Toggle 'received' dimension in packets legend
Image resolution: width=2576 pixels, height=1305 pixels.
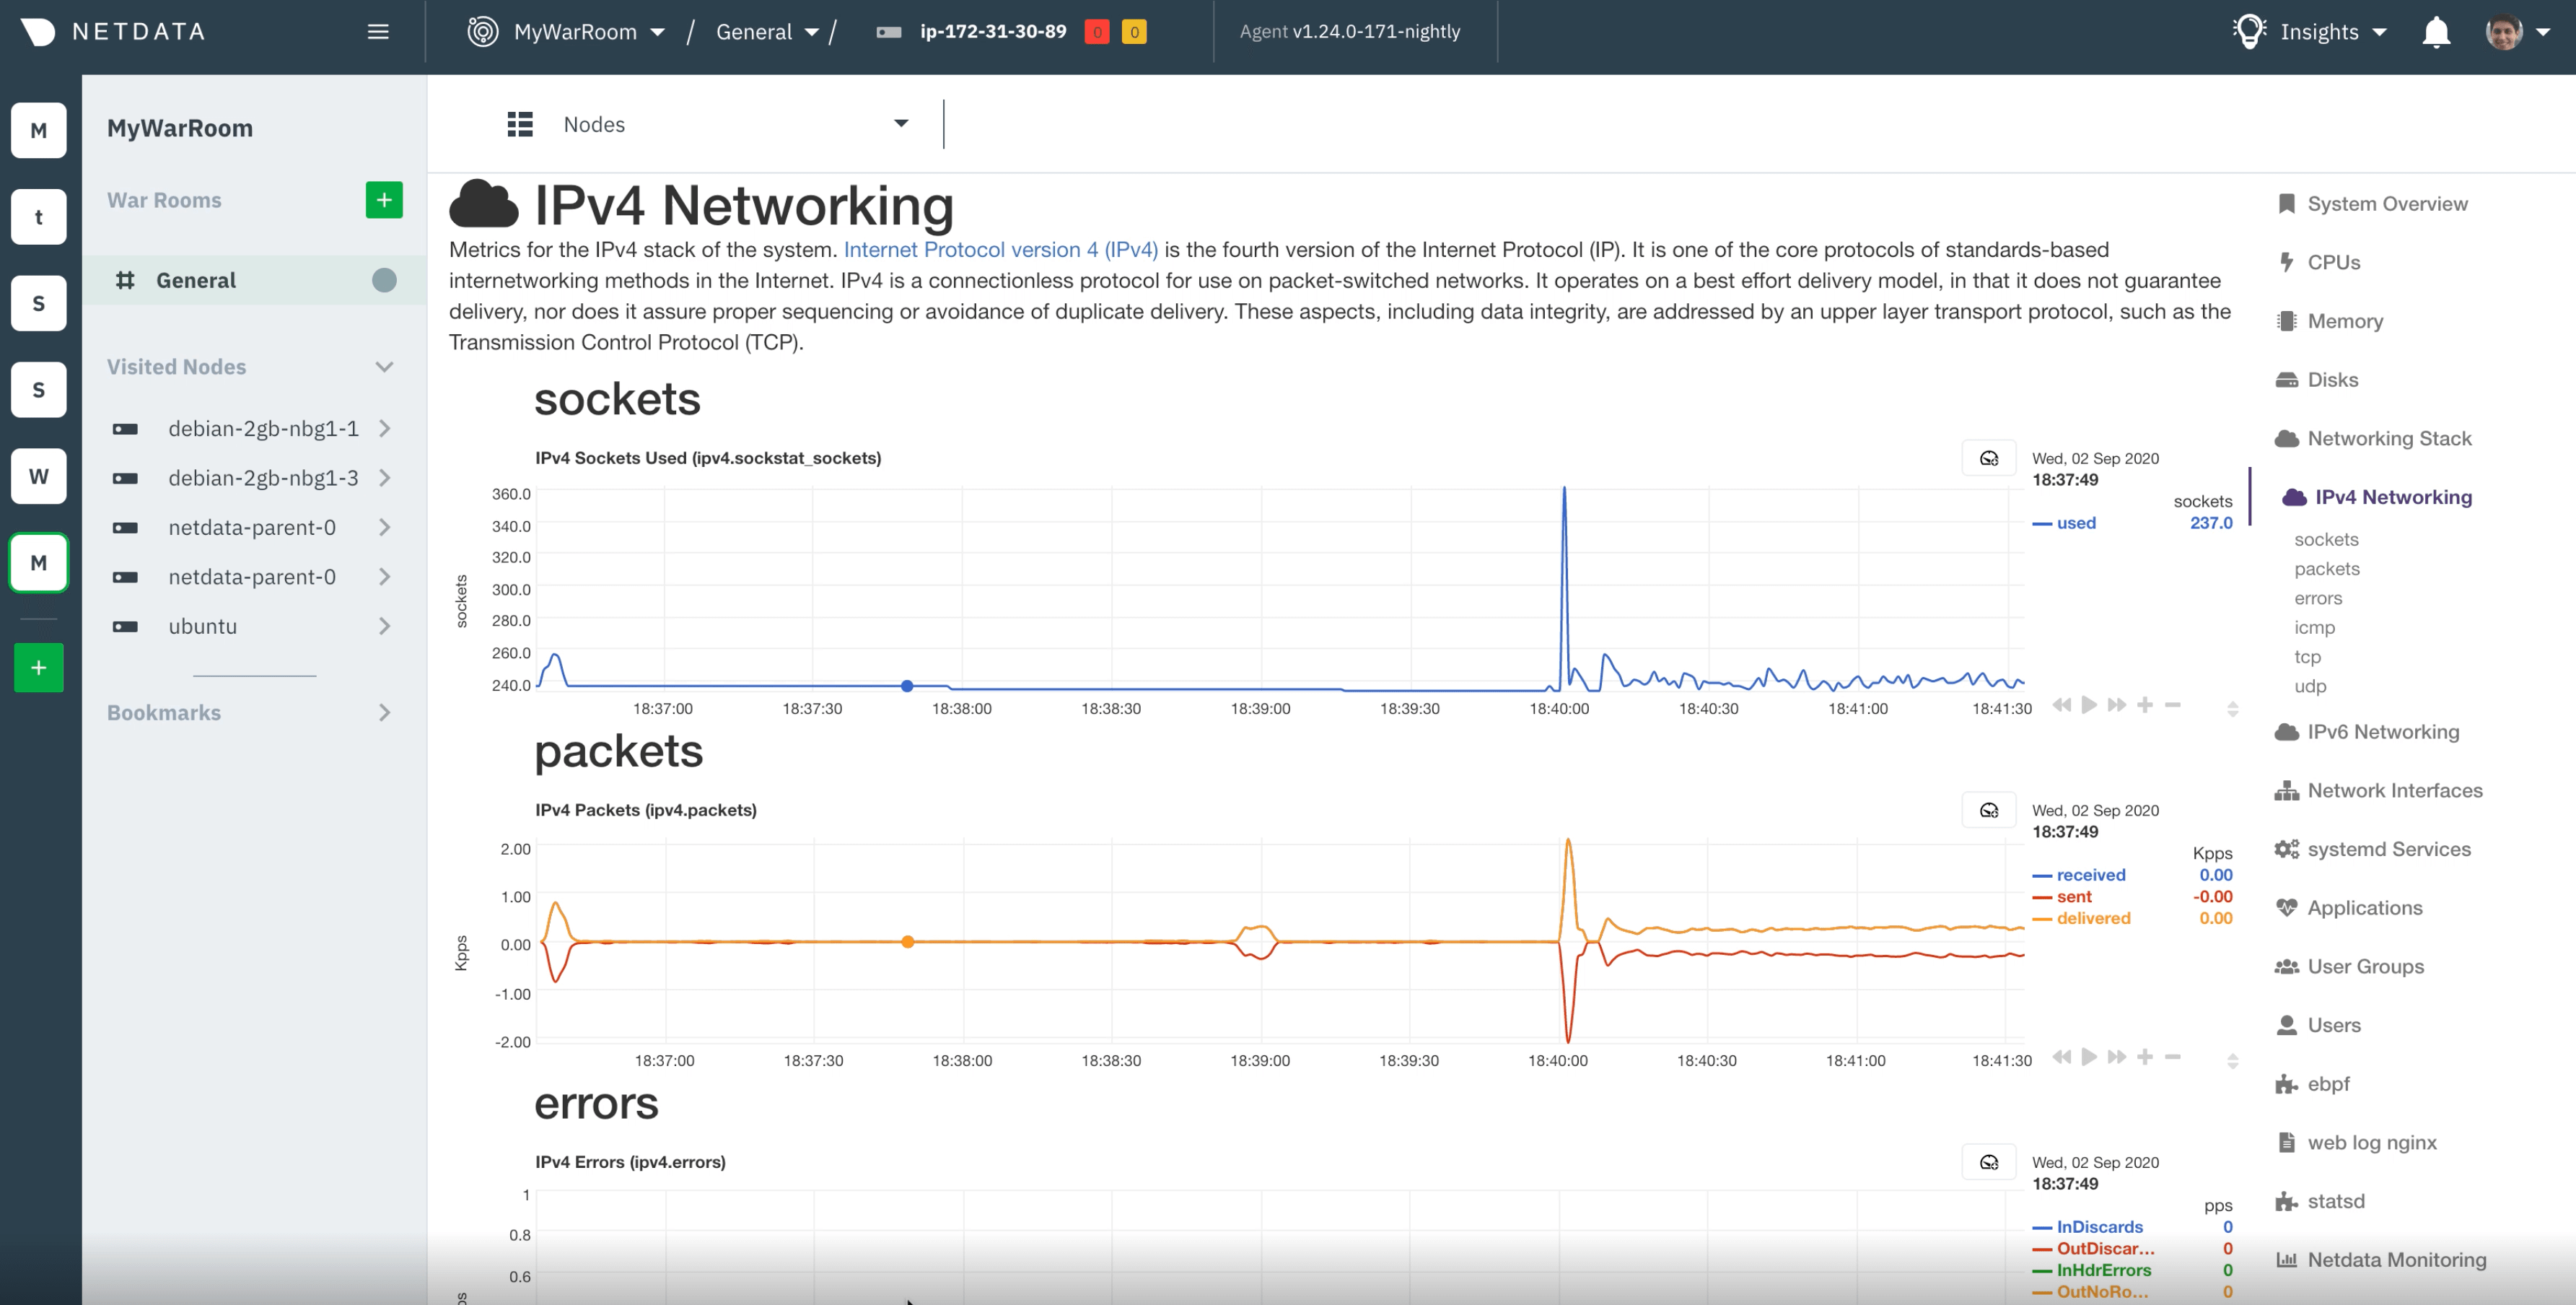[2090, 875]
